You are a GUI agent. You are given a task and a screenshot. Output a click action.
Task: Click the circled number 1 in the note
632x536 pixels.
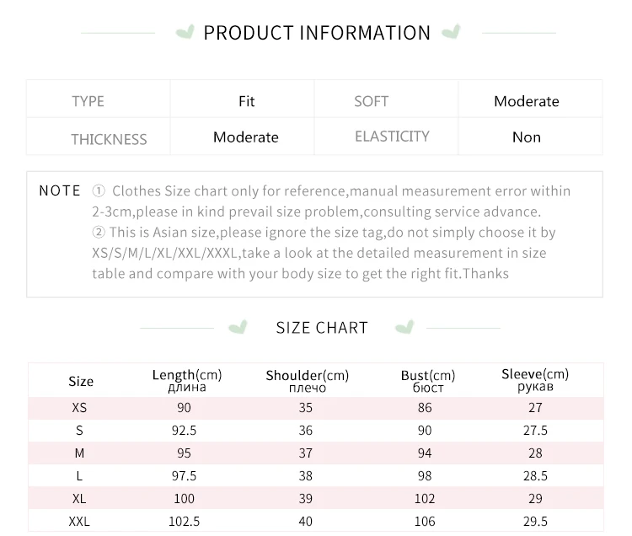coord(99,191)
